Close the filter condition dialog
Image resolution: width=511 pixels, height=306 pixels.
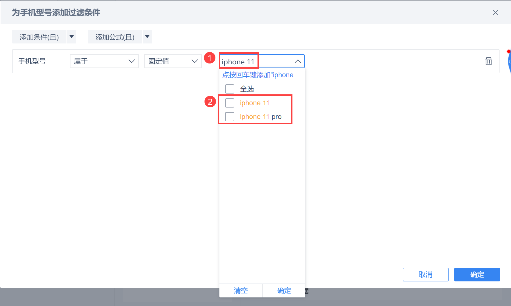(x=495, y=13)
